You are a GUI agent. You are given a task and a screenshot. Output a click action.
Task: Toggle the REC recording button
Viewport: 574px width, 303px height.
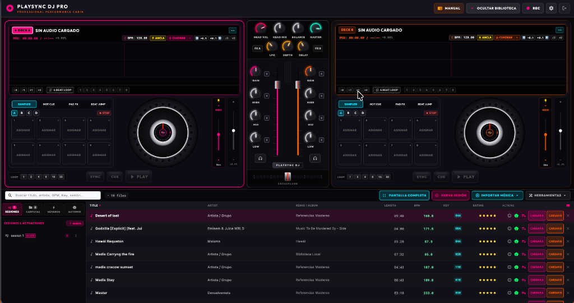(533, 8)
